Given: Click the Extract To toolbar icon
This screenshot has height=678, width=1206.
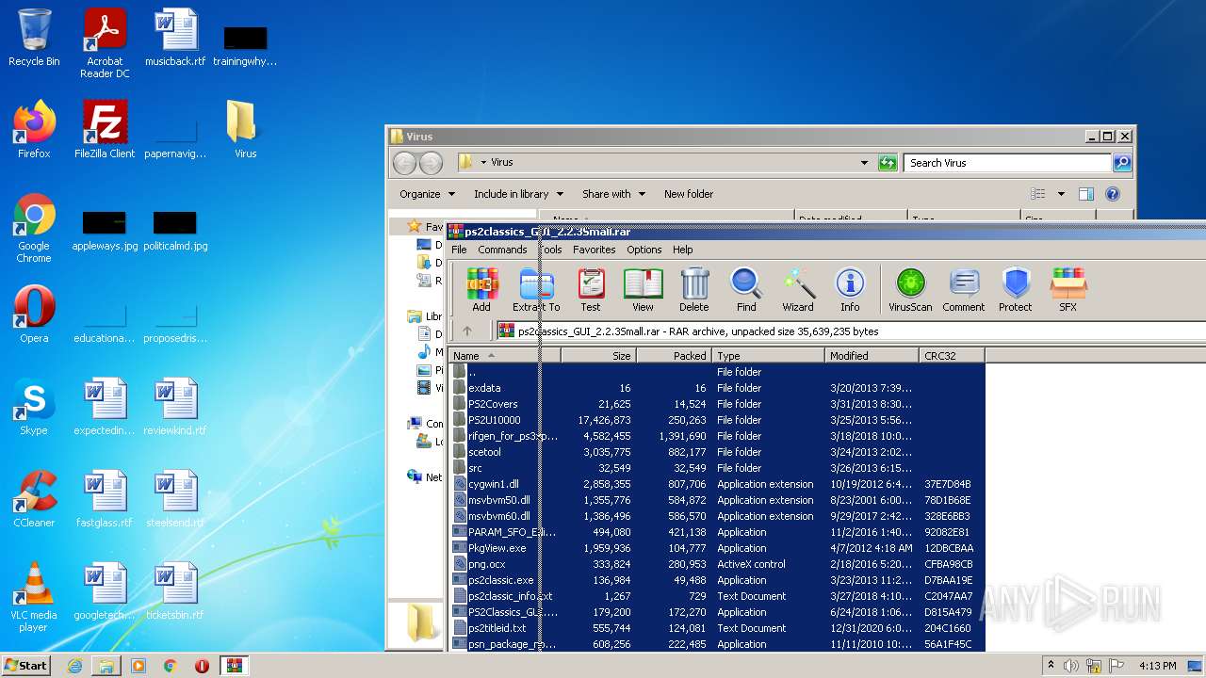Looking at the screenshot, I should 536,289.
